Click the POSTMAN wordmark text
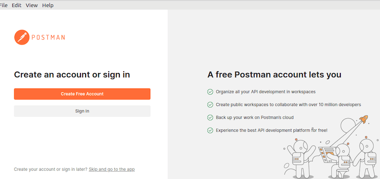 point(48,38)
